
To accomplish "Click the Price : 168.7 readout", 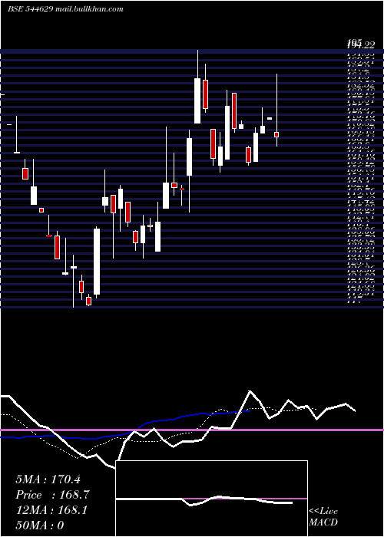I will point(52,495).
